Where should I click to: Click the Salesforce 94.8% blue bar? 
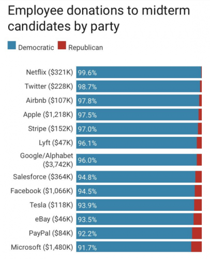tap(136, 177)
